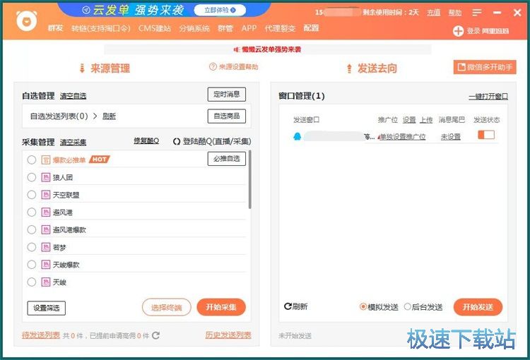Click the 单独设置推广位 link
This screenshot has width=530, height=360.
click(x=402, y=137)
